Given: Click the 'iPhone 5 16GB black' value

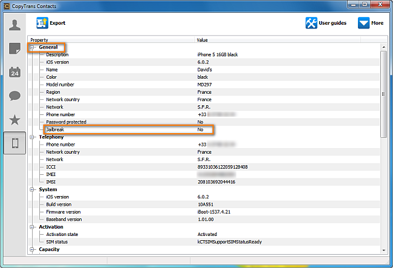Looking at the screenshot, I should (218, 54).
